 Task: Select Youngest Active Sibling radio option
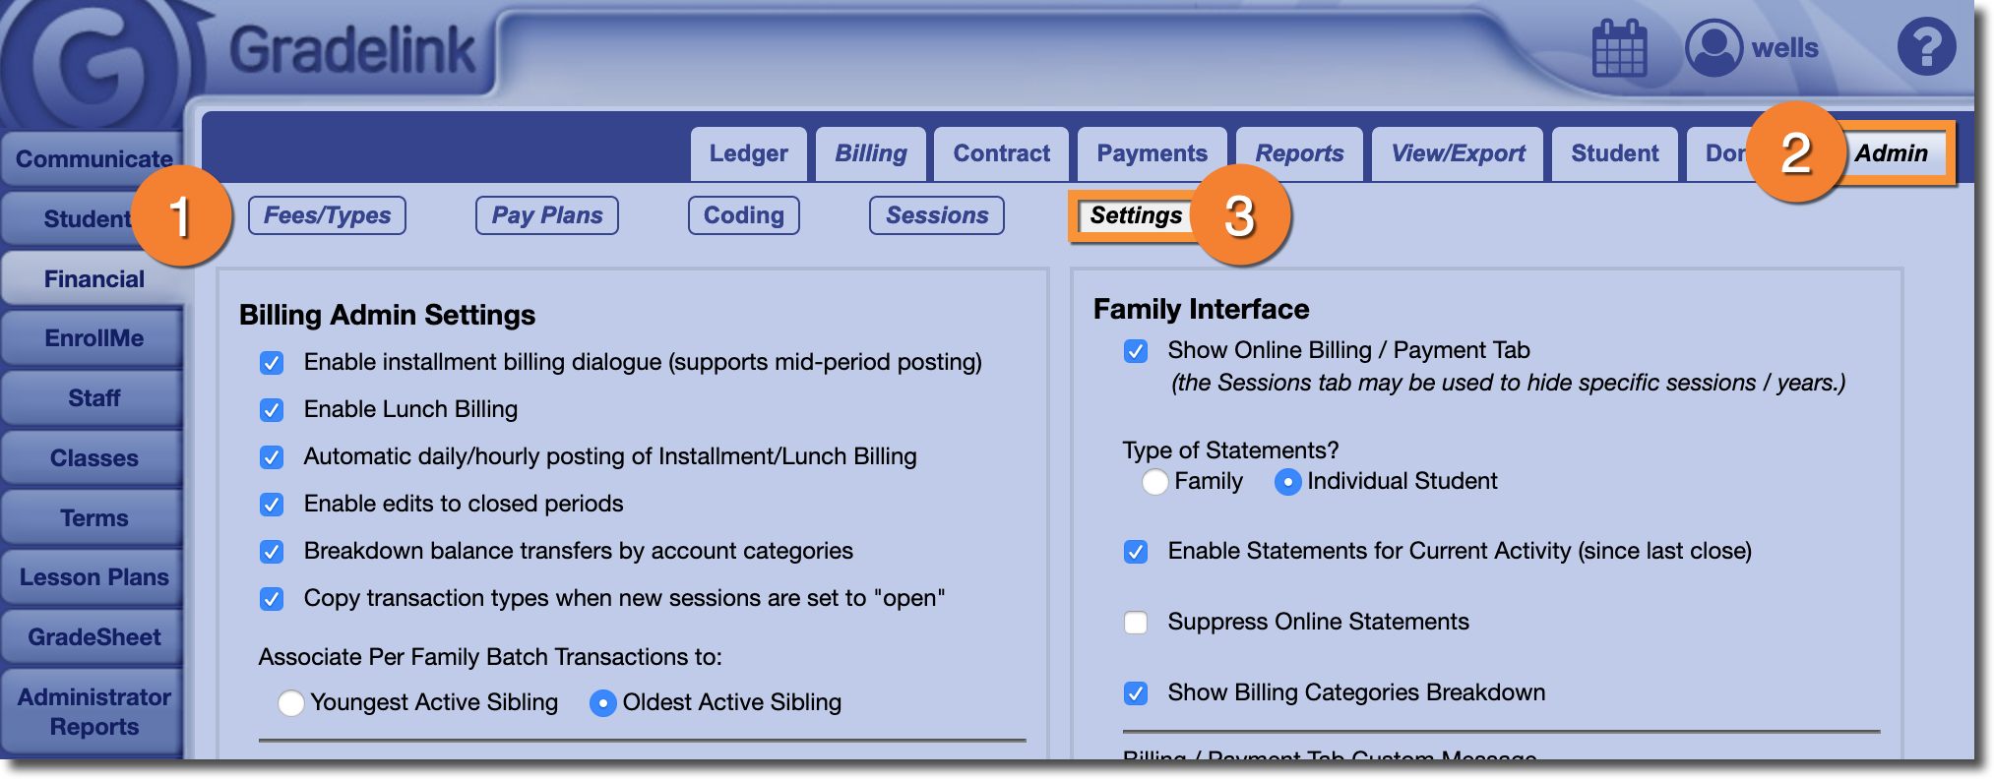click(x=290, y=703)
